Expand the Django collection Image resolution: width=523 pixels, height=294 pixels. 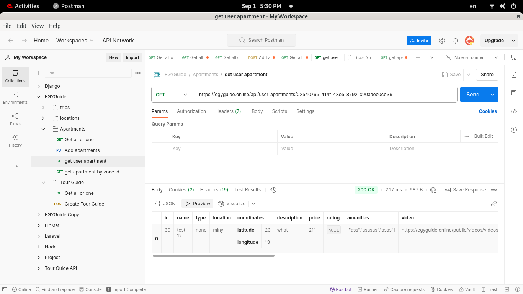click(x=39, y=86)
